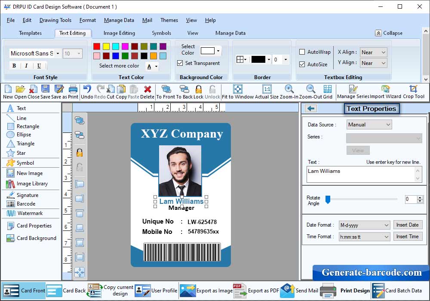430x301 pixels.
Task: Click the Grid toolbar icon
Action: tap(327, 89)
